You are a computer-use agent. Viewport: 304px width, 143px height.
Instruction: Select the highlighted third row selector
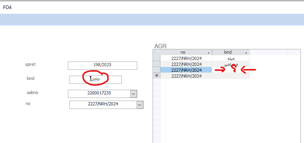[157, 70]
